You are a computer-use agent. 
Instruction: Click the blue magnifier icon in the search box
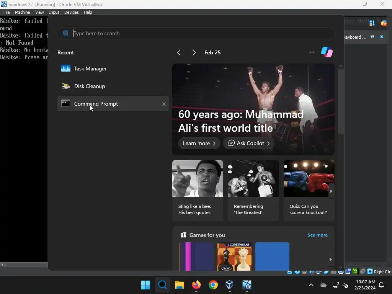coord(65,33)
